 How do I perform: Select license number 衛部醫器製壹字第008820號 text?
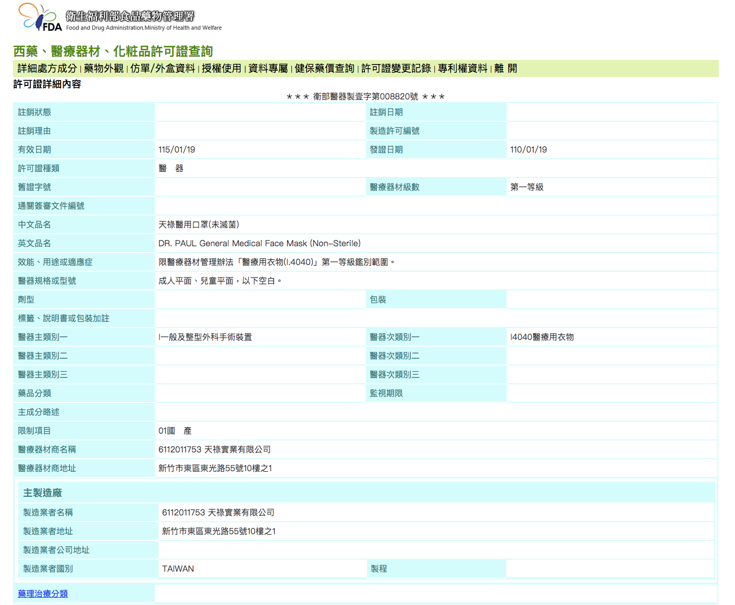(x=365, y=96)
